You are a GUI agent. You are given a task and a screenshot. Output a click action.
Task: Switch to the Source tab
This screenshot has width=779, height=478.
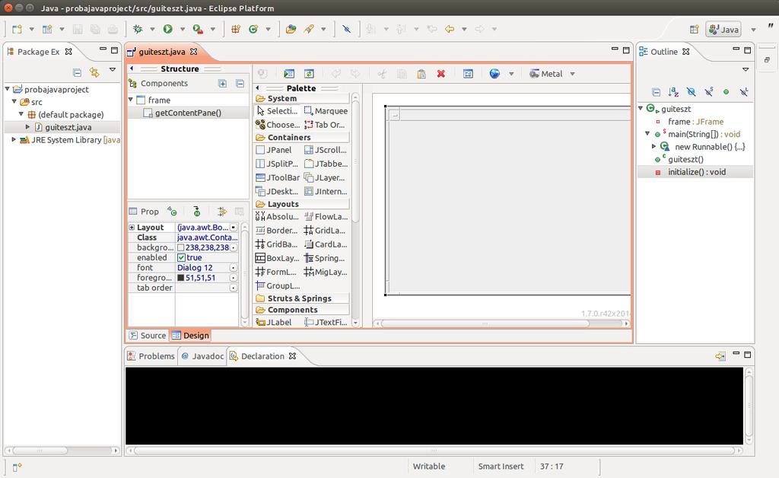[x=148, y=336]
